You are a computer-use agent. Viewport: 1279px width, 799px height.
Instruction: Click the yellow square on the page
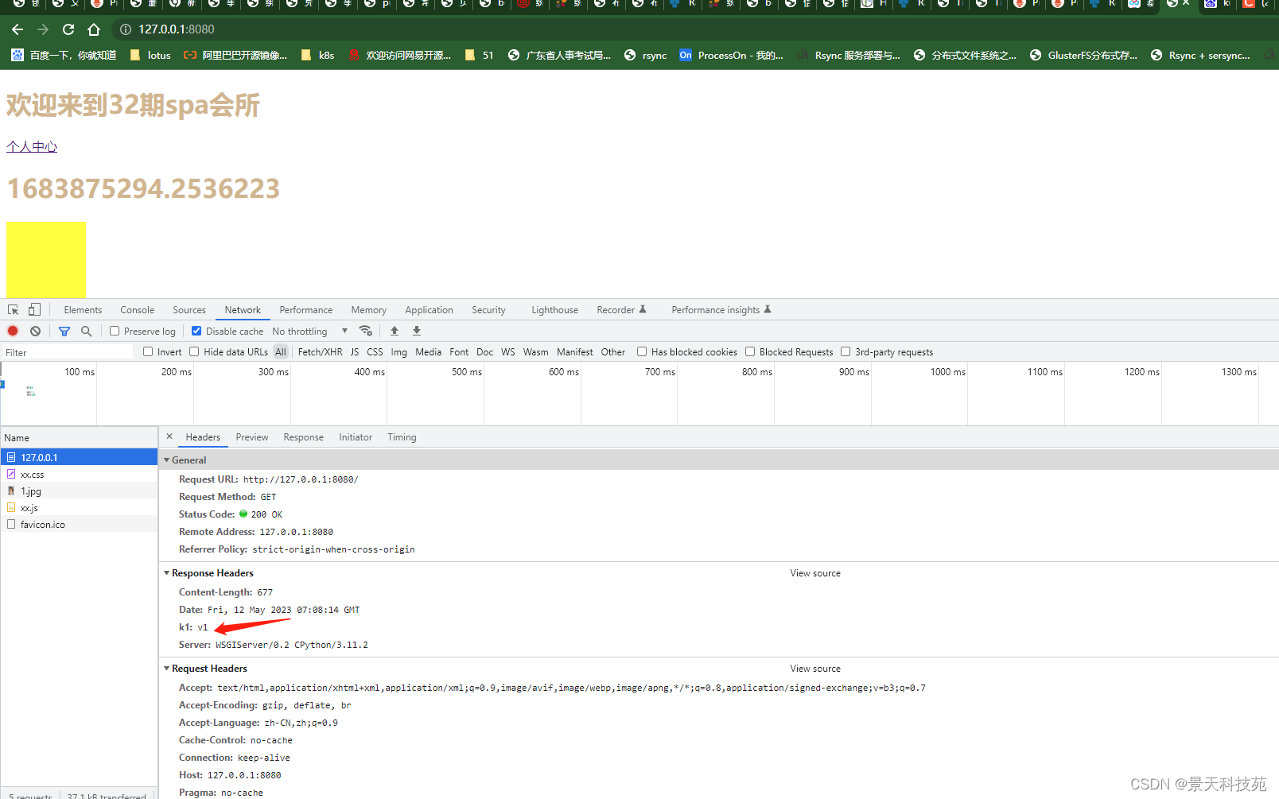pyautogui.click(x=46, y=260)
